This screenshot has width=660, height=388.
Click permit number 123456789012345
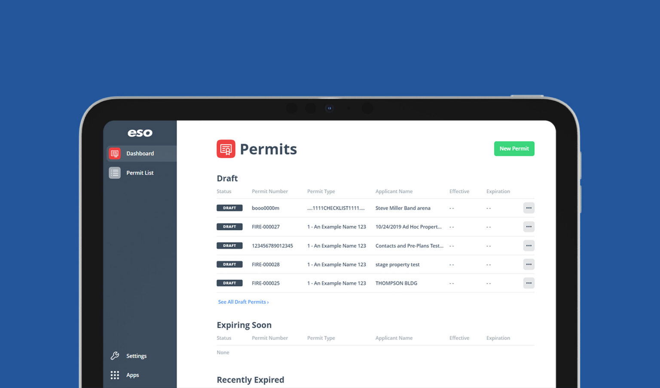click(x=272, y=246)
